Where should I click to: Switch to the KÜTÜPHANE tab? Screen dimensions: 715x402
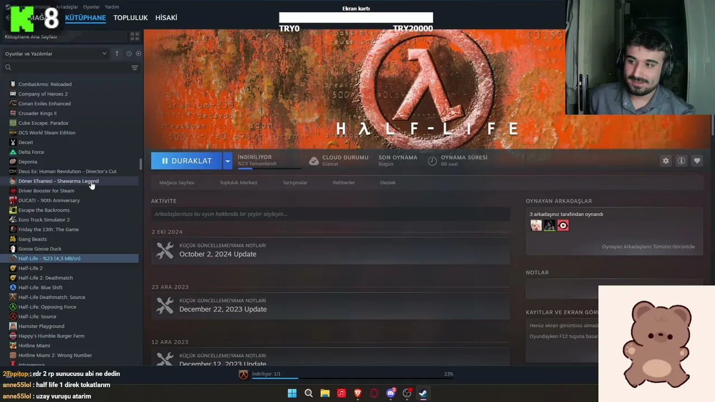tap(85, 18)
